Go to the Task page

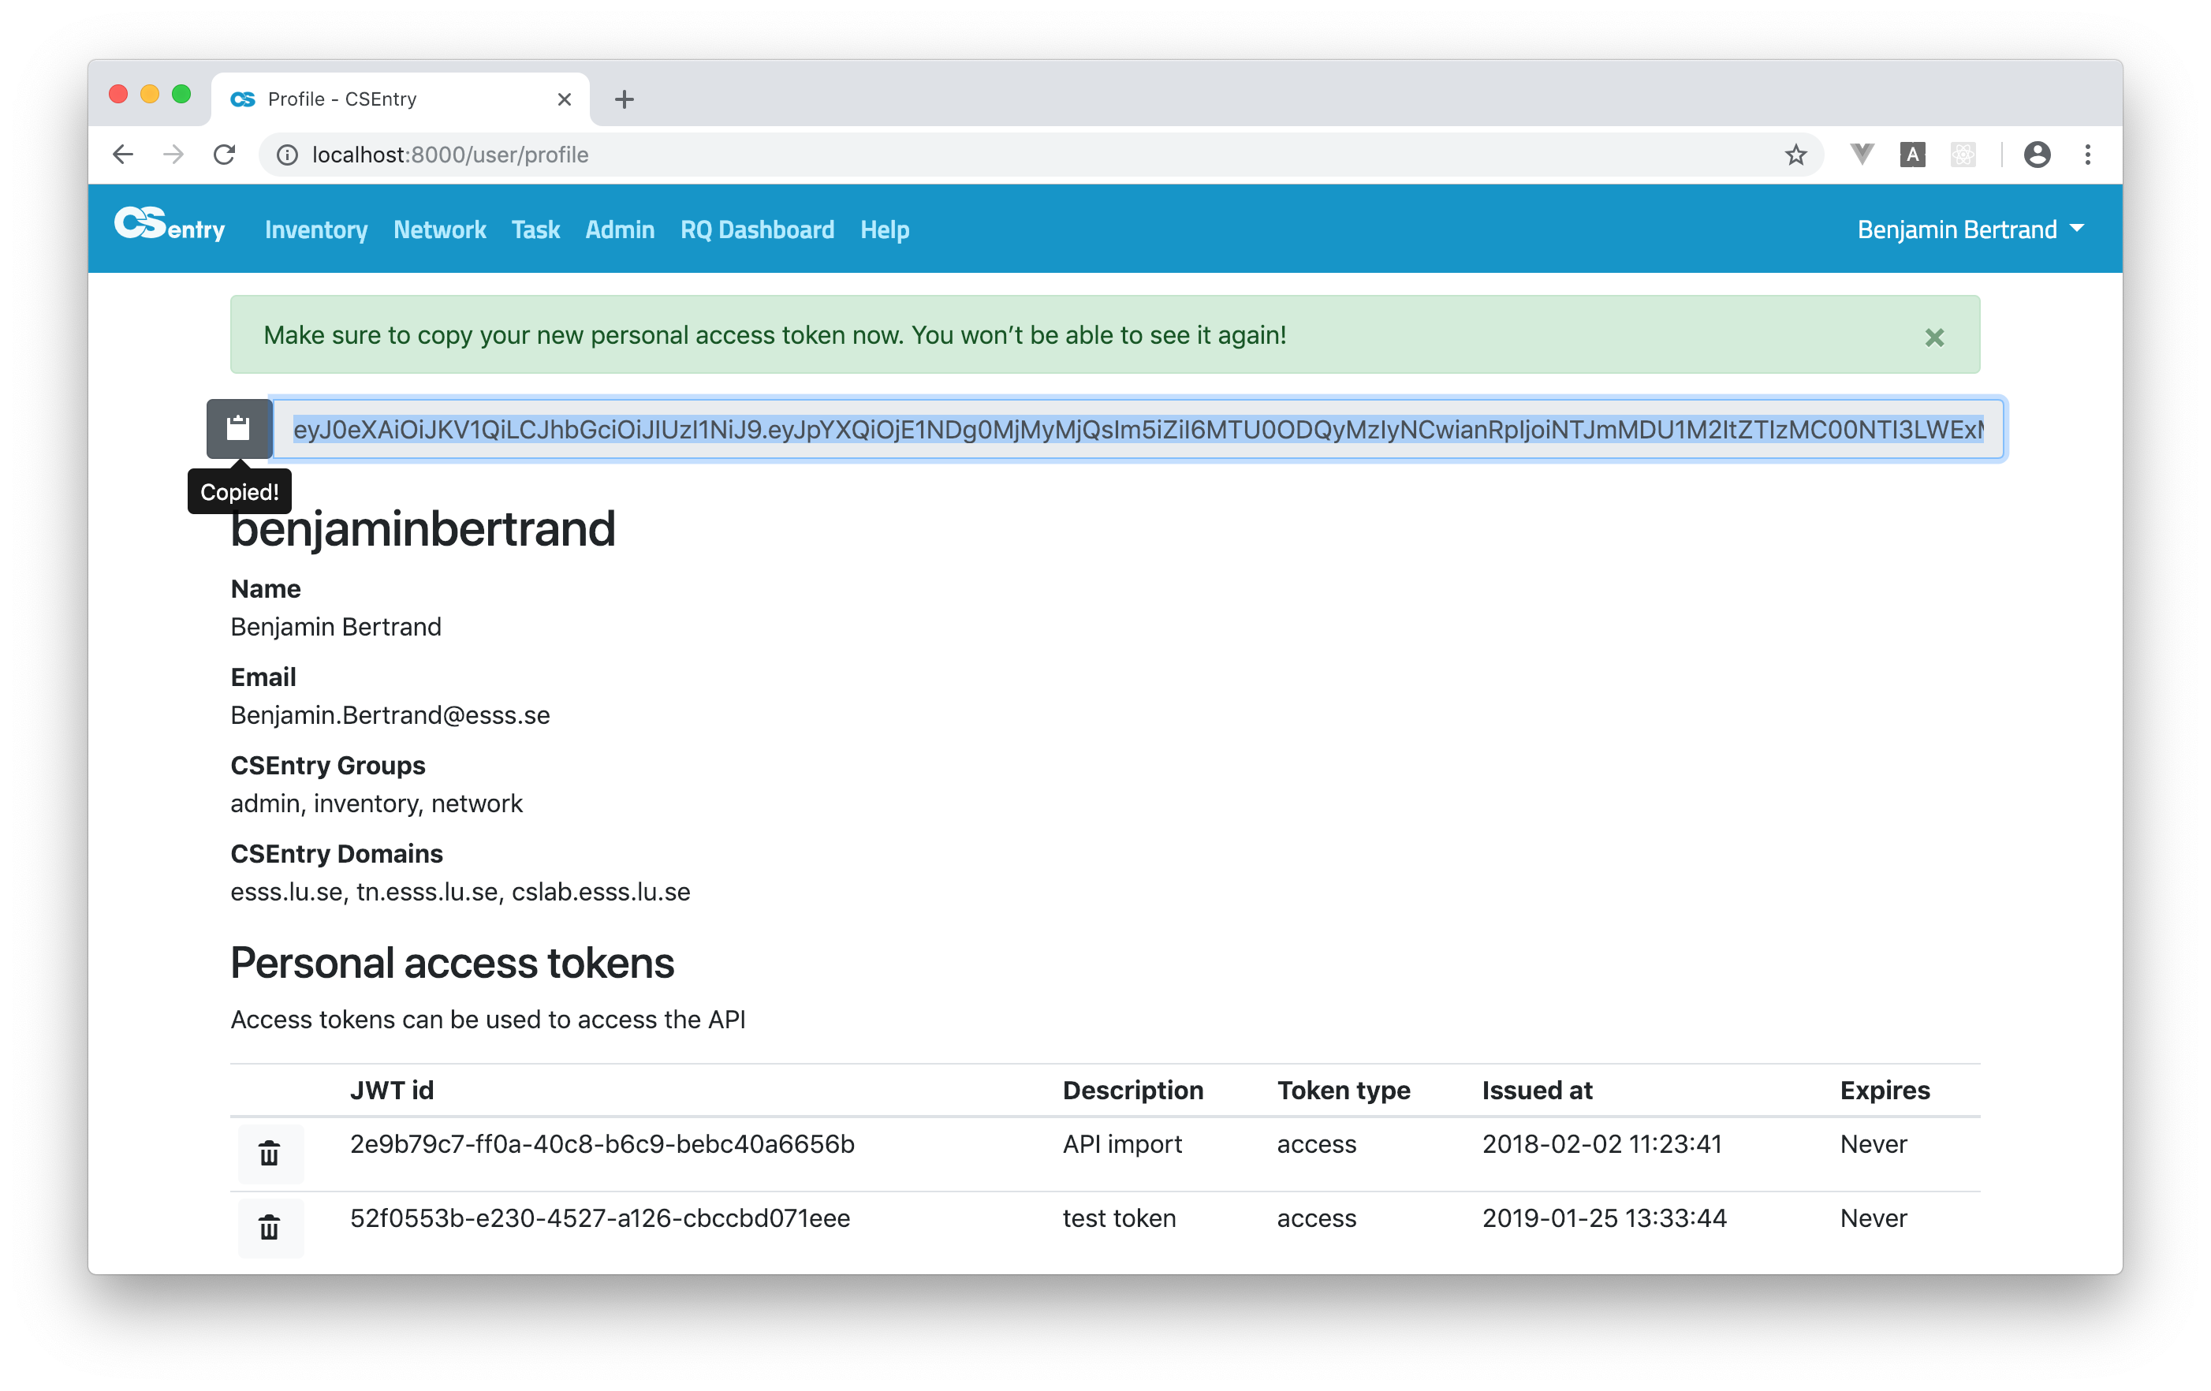pyautogui.click(x=535, y=229)
